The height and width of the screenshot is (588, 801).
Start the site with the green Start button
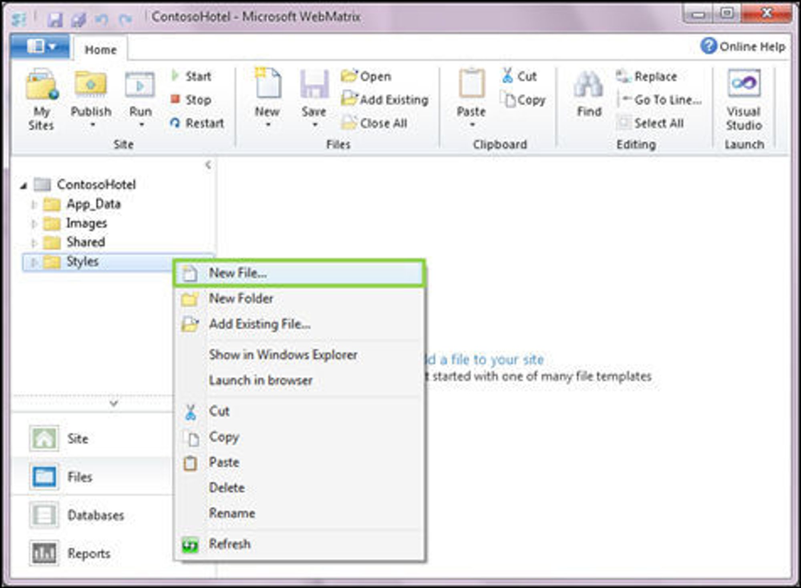(x=191, y=76)
